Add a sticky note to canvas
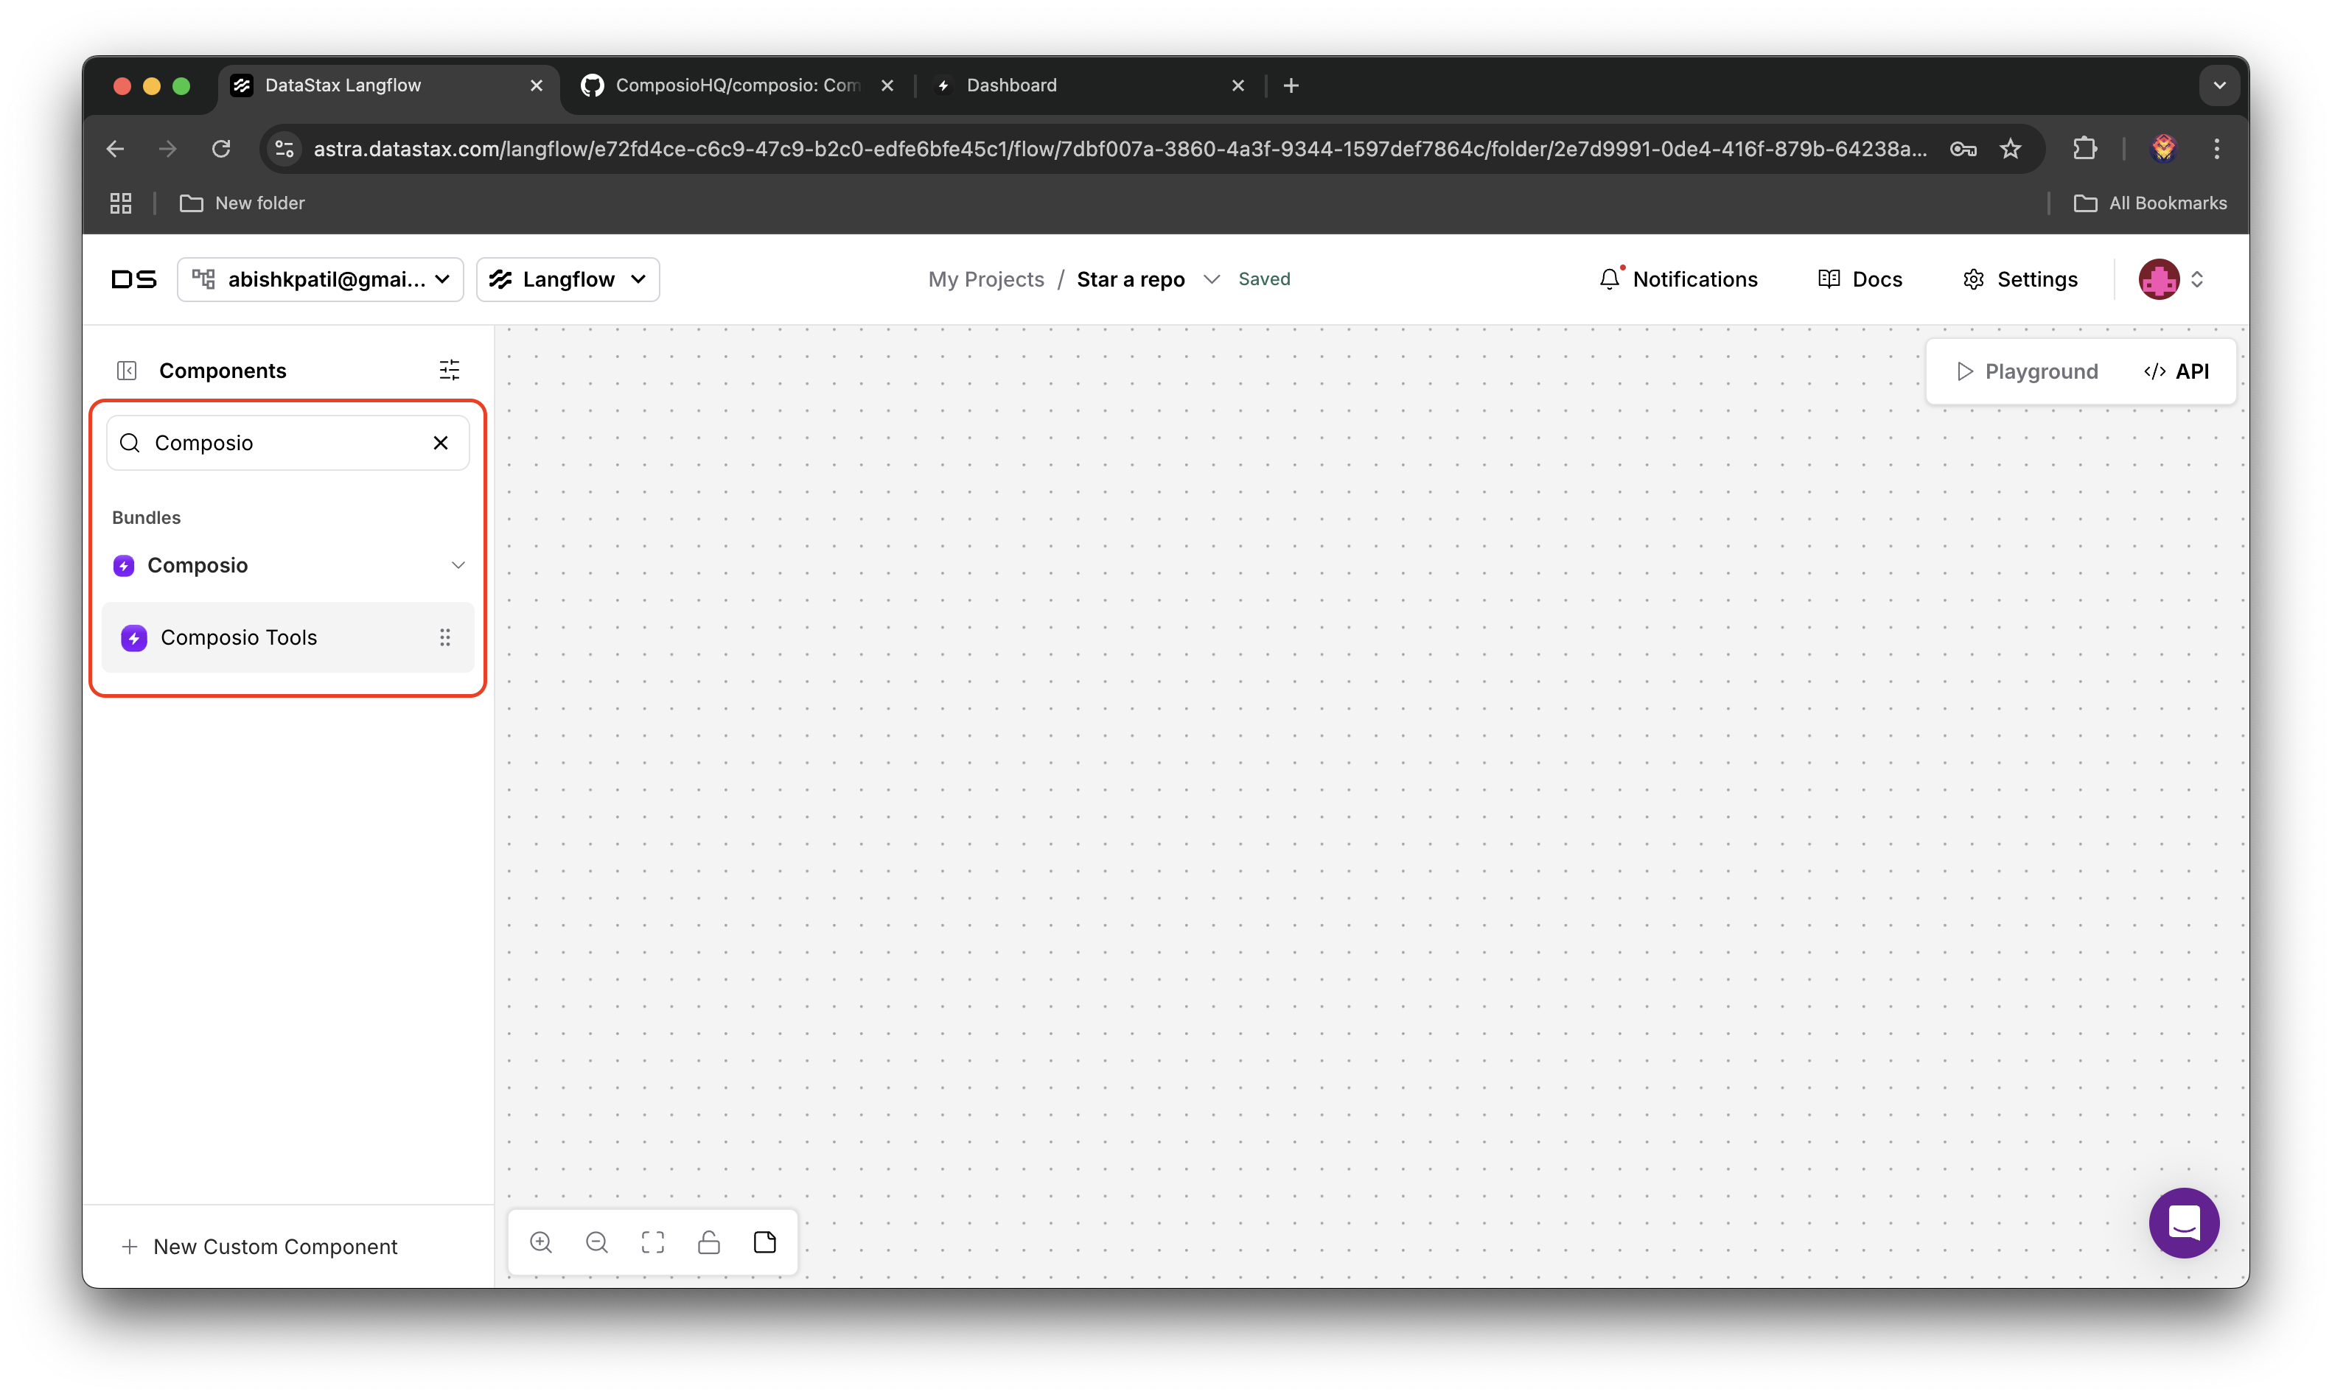This screenshot has width=2332, height=1397. (x=764, y=1242)
